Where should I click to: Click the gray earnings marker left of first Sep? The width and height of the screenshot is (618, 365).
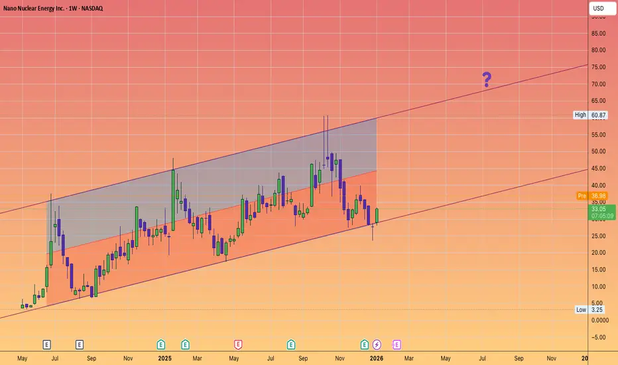tap(79, 345)
